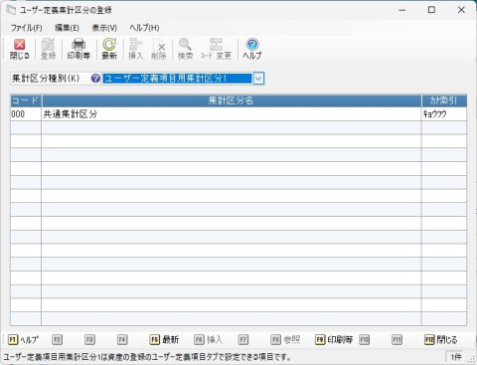Open the ヘルプ(H) menu
The image size is (477, 365).
coord(144,28)
